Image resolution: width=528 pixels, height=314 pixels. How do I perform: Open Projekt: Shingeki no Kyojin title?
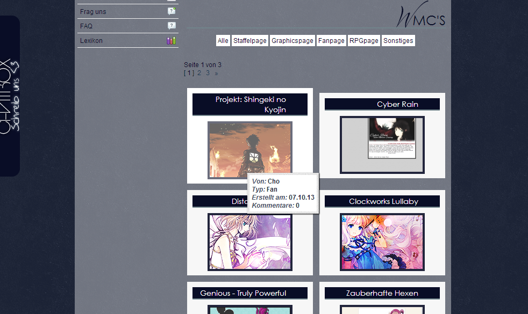tap(250, 105)
